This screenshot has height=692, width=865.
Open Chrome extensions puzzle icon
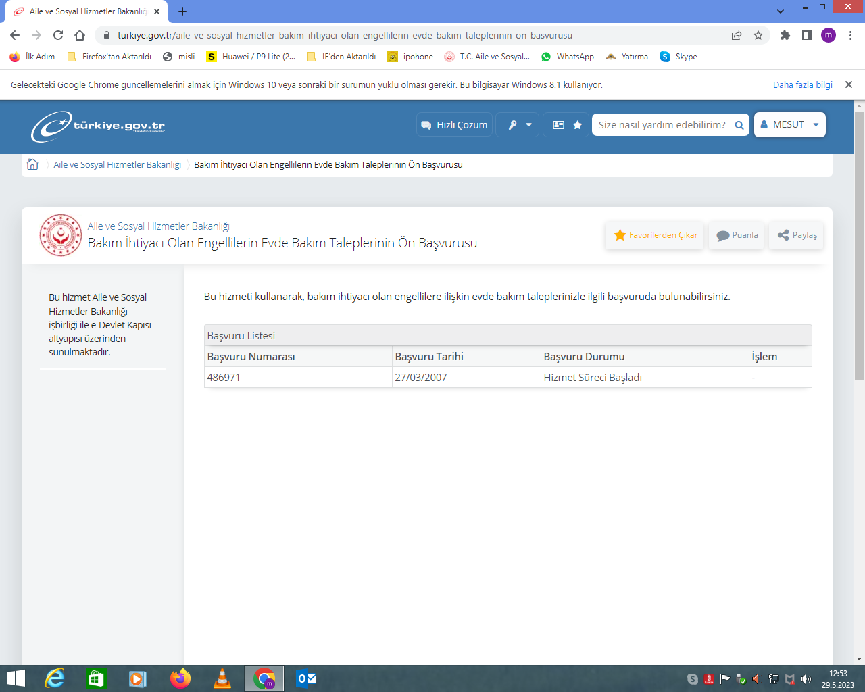(785, 35)
